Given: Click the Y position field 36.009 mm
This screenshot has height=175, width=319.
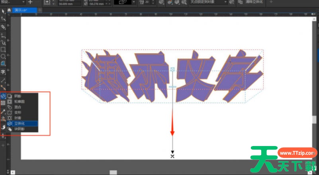Looking at the screenshot, I should (69, 4).
